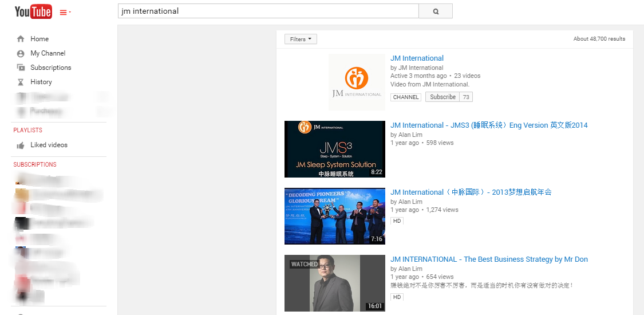644x315 pixels.
Task: Open the JM International channel thumbnail
Action: point(357,82)
